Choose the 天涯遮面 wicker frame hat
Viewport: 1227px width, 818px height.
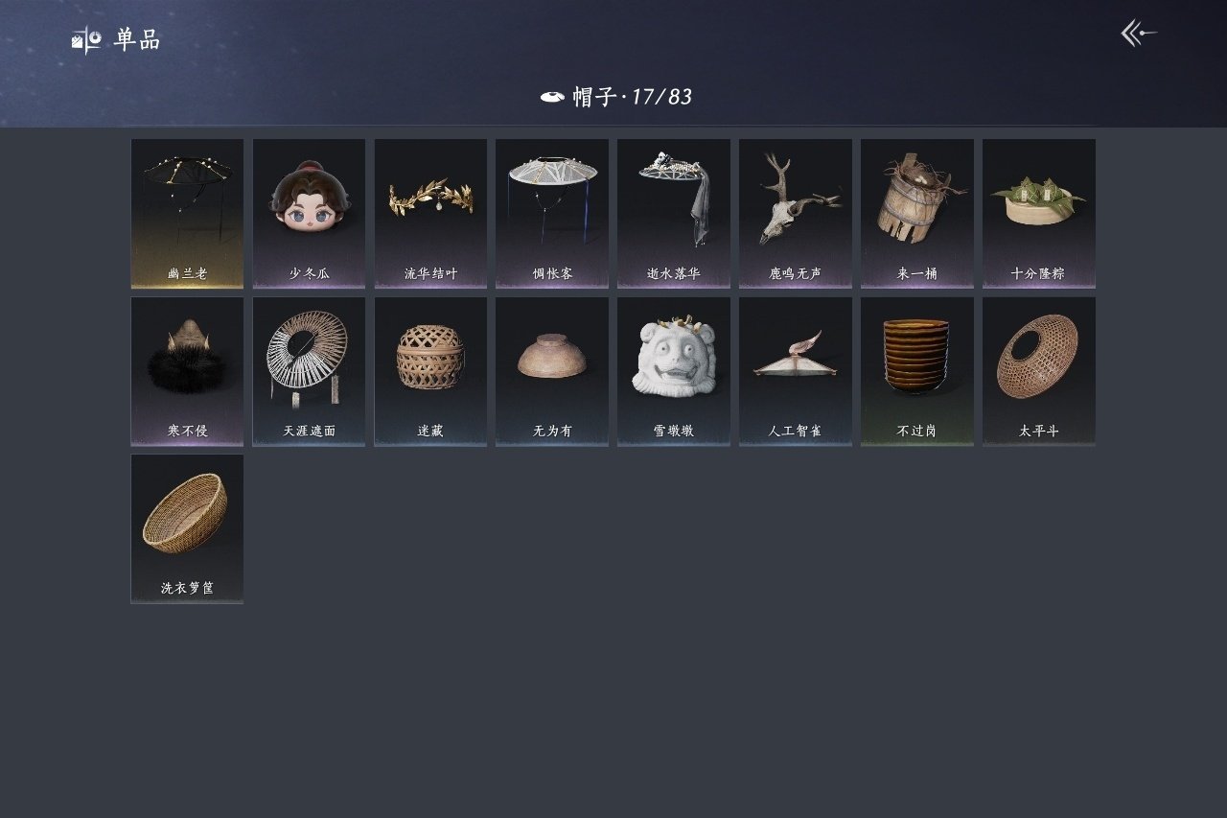309,371
